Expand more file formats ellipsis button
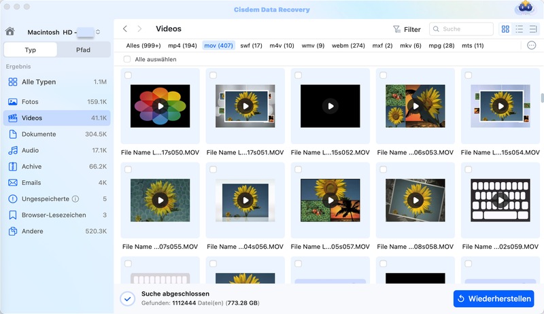Screen dimensions: 544x314 click(532, 46)
